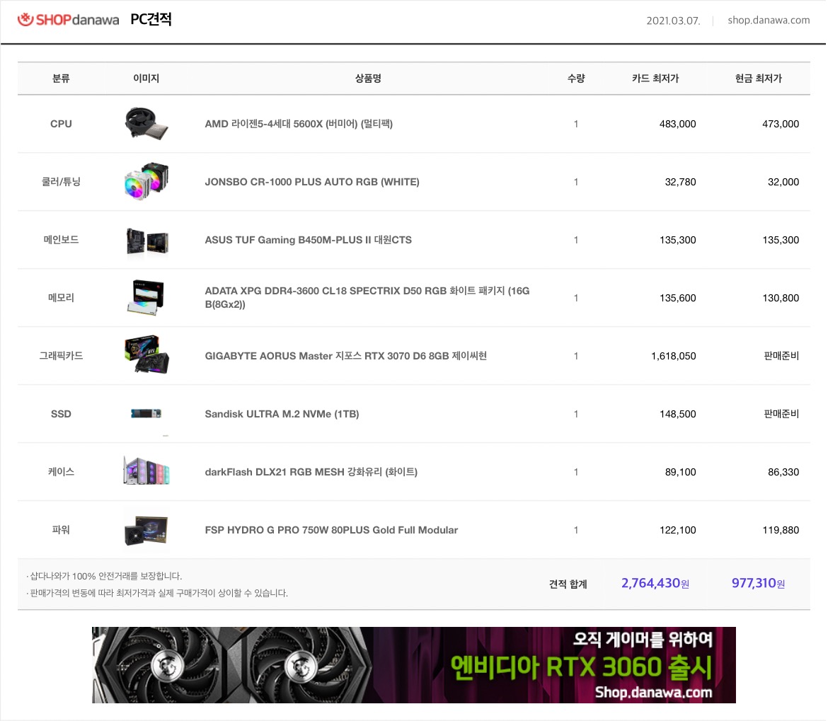Screen dimensions: 828x721
Task: Select the 쿨러/튜닝 category cell
Action: (x=61, y=182)
